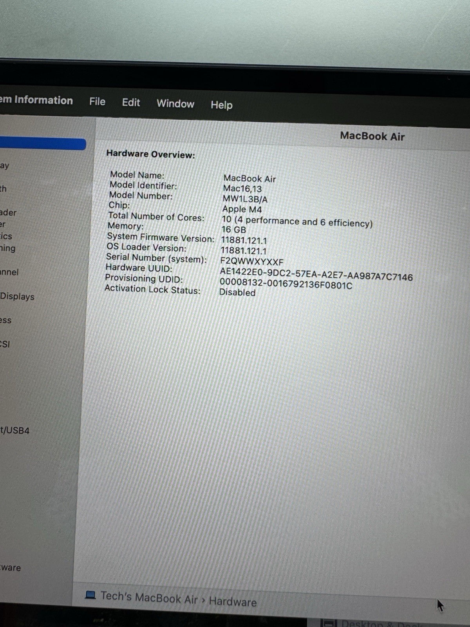Click the memory value 16 GB
The image size is (470, 627).
(234, 230)
